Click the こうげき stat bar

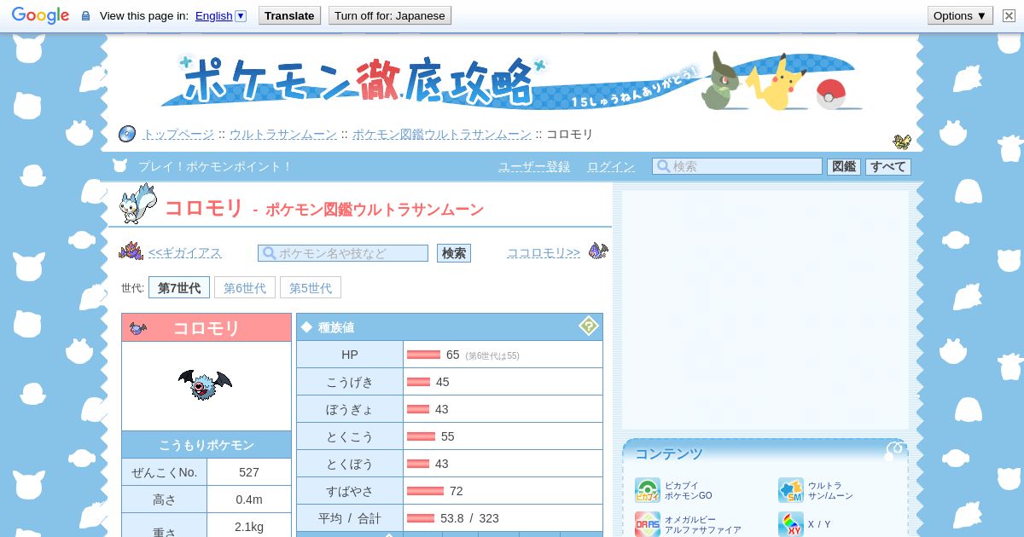[419, 382]
